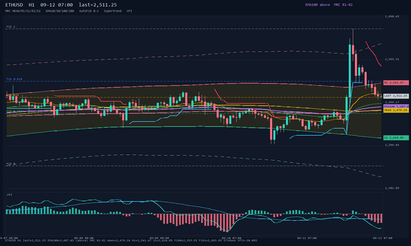Click the 09-09 08:00 time axis label
411x246 pixels.
[x=159, y=238]
